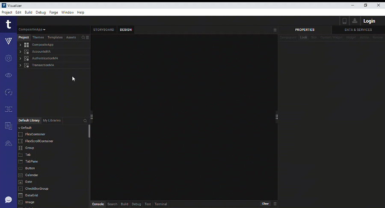This screenshot has width=385, height=208.
Task: Click the Login button
Action: pos(369,21)
